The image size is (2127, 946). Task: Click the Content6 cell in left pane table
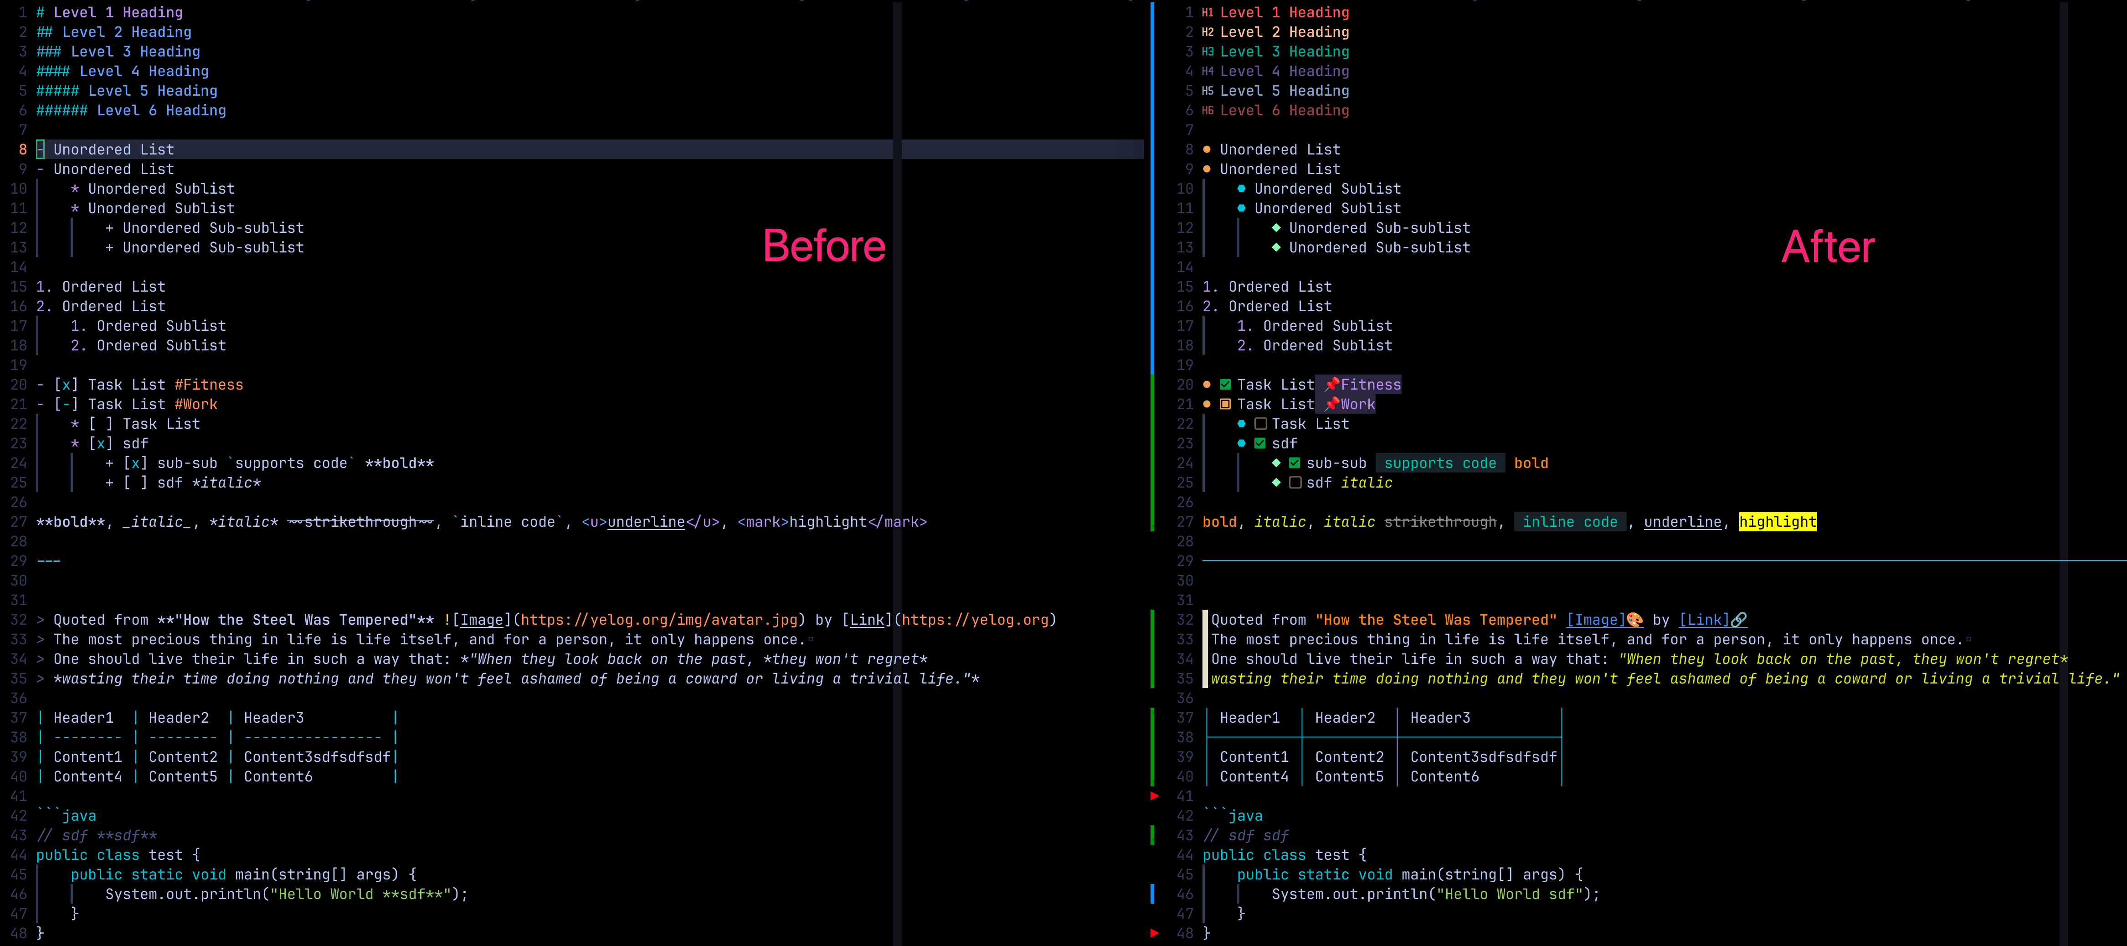(x=278, y=777)
